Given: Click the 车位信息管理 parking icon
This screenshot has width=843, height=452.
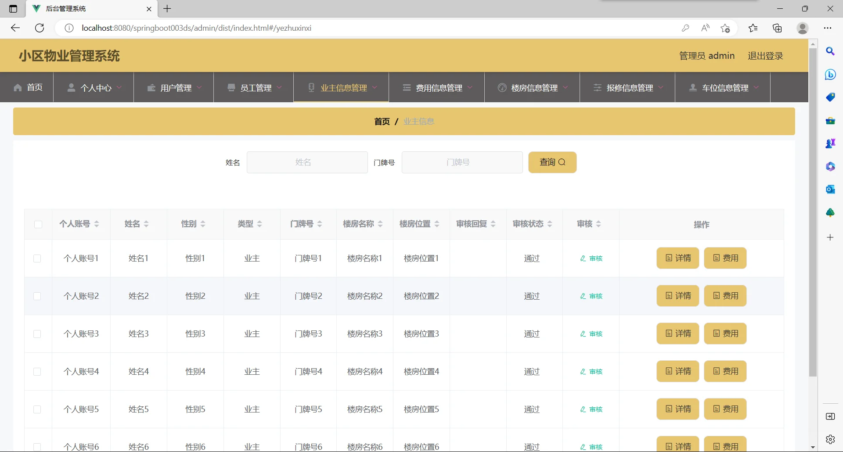Looking at the screenshot, I should [693, 87].
